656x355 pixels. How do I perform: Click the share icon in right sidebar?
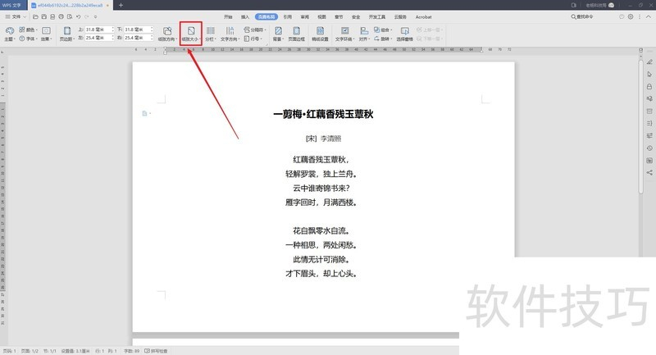click(x=649, y=173)
